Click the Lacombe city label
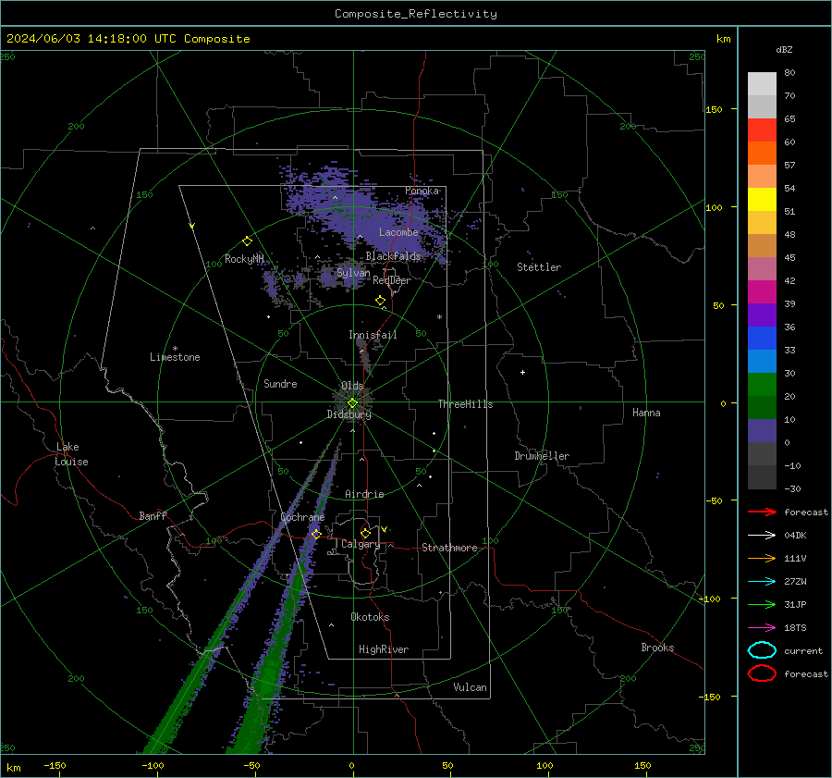 point(398,232)
